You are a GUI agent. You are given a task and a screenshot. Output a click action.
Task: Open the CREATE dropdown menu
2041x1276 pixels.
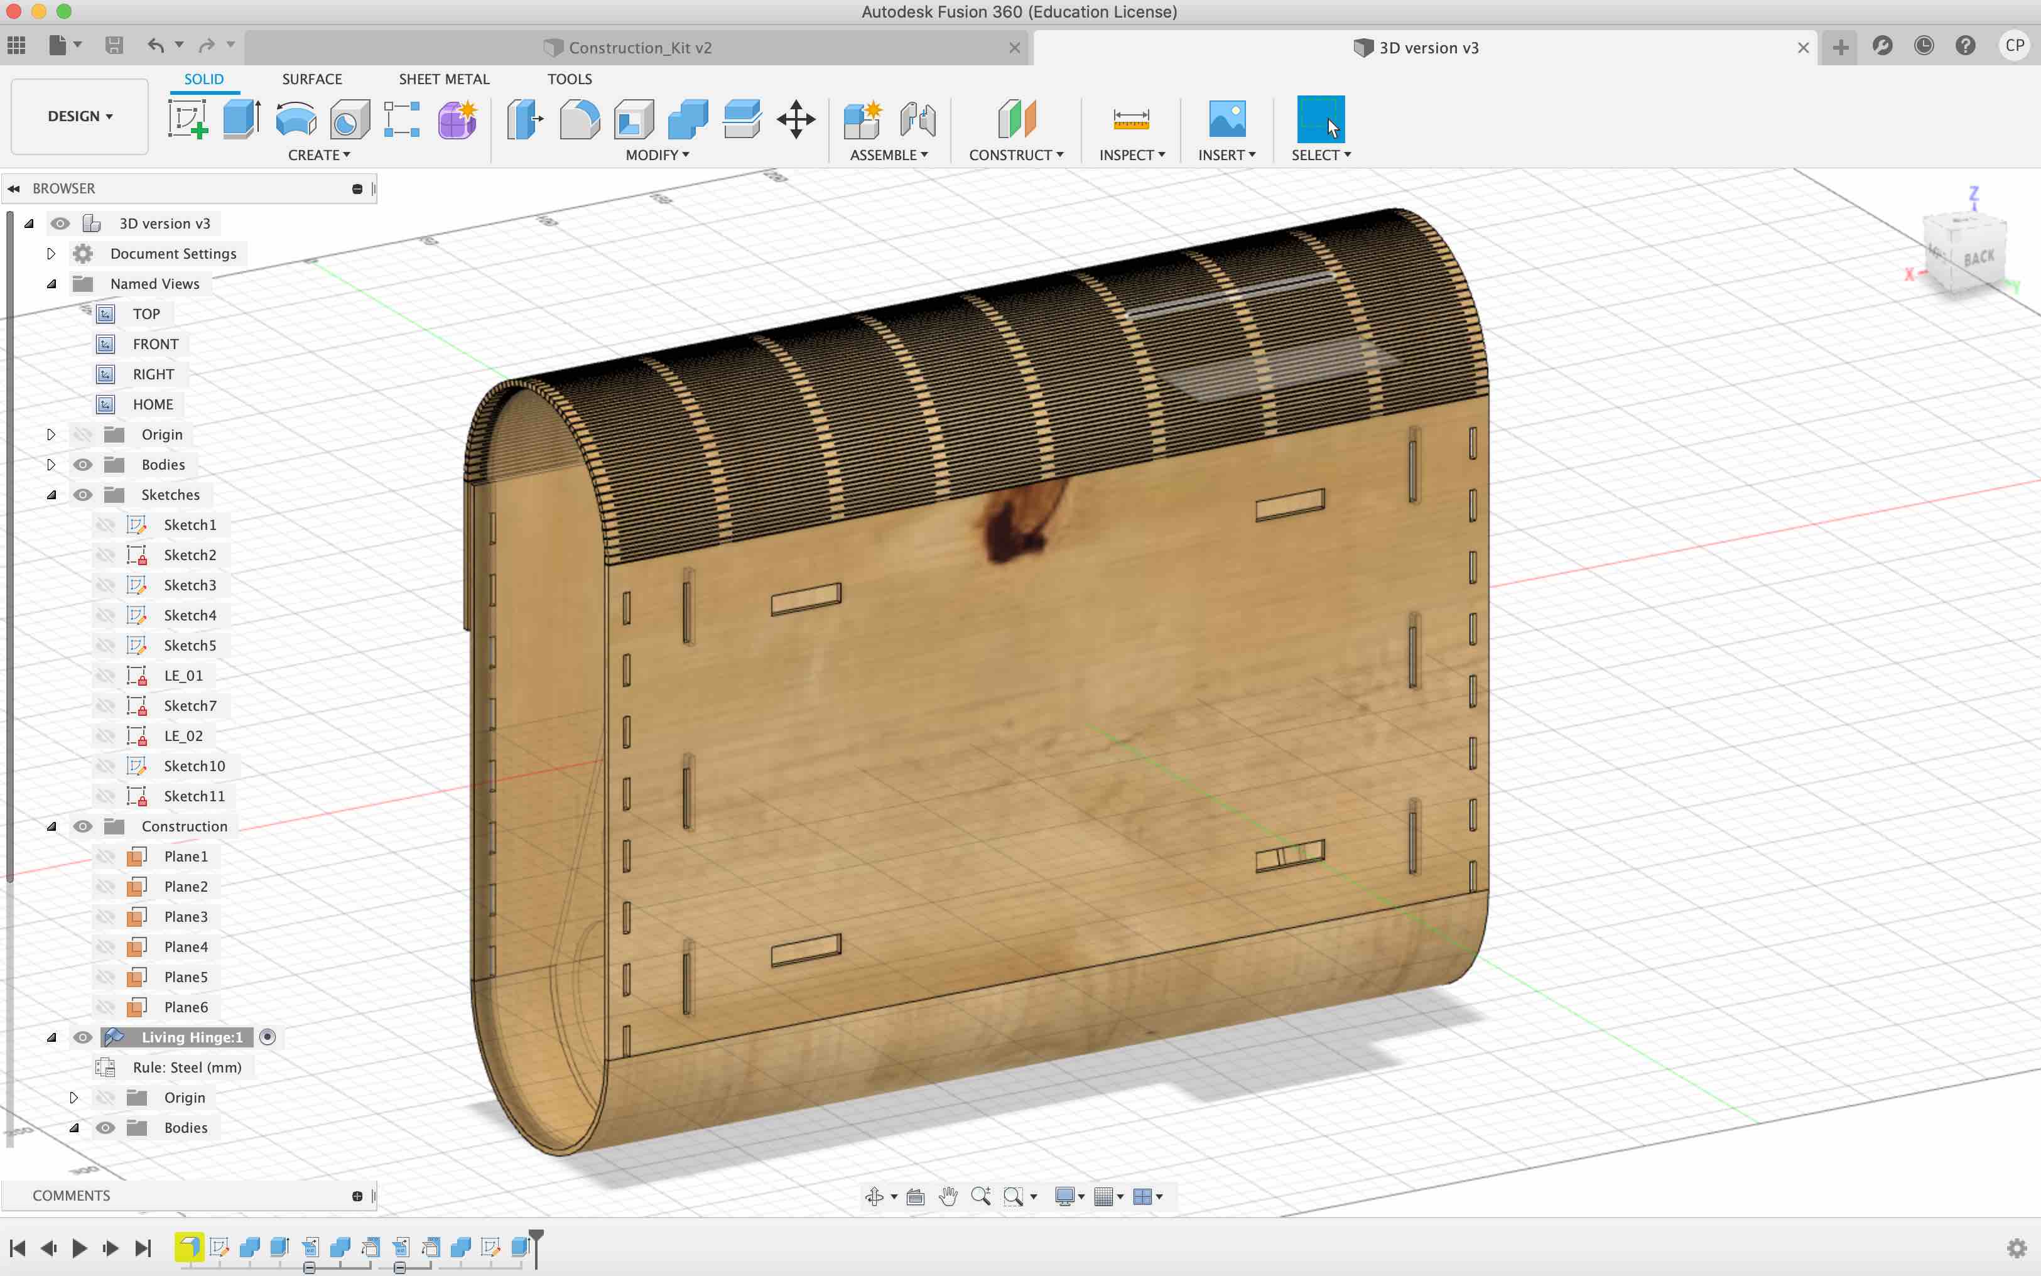[x=319, y=155]
